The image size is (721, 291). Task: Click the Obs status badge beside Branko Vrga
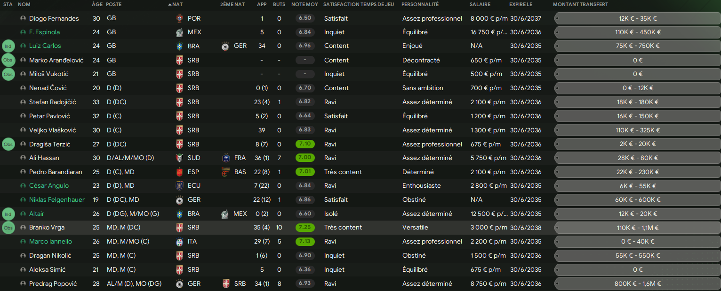[x=8, y=228]
